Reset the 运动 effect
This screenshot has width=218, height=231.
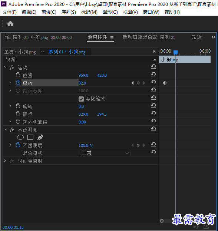pos(153,67)
